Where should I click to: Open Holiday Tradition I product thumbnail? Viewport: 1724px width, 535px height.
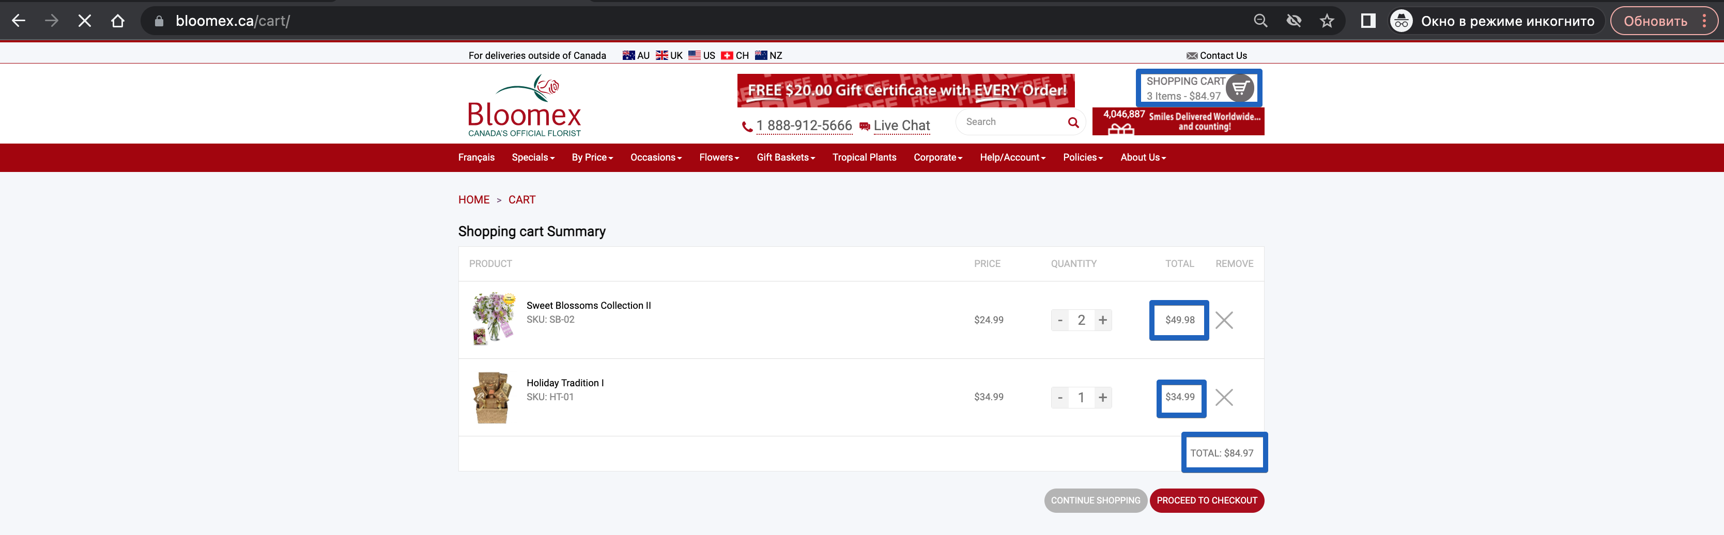[492, 397]
